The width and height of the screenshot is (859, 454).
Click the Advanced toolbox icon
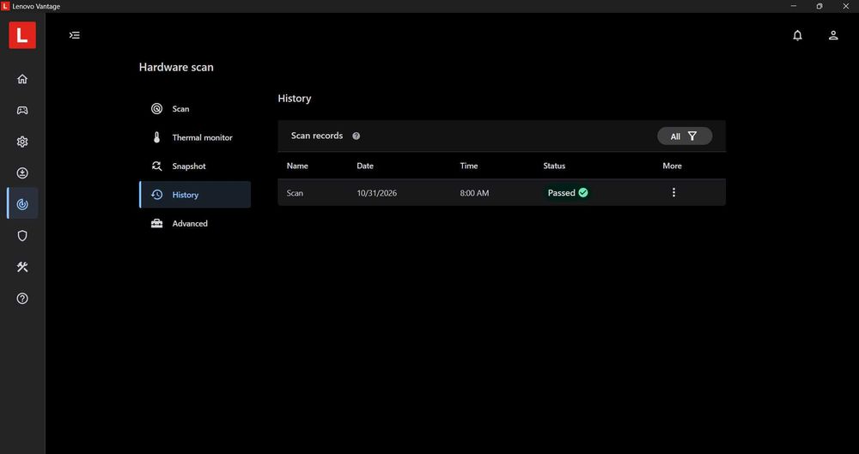click(x=156, y=223)
